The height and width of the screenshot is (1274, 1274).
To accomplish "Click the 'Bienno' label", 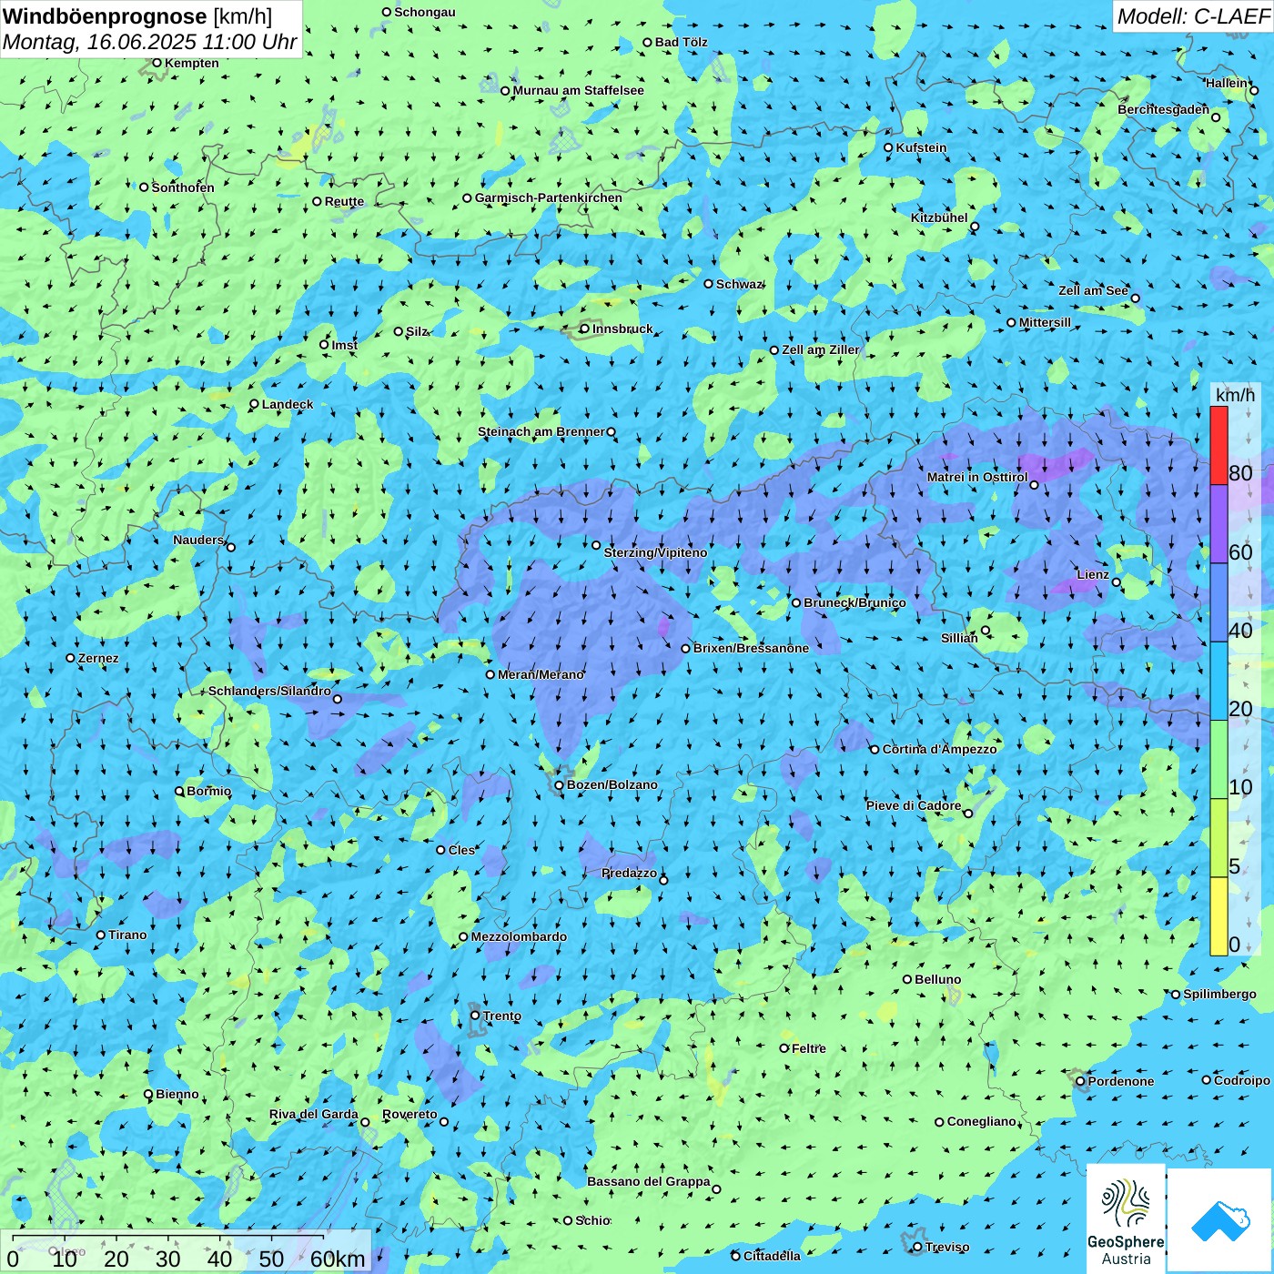I will point(177,1094).
